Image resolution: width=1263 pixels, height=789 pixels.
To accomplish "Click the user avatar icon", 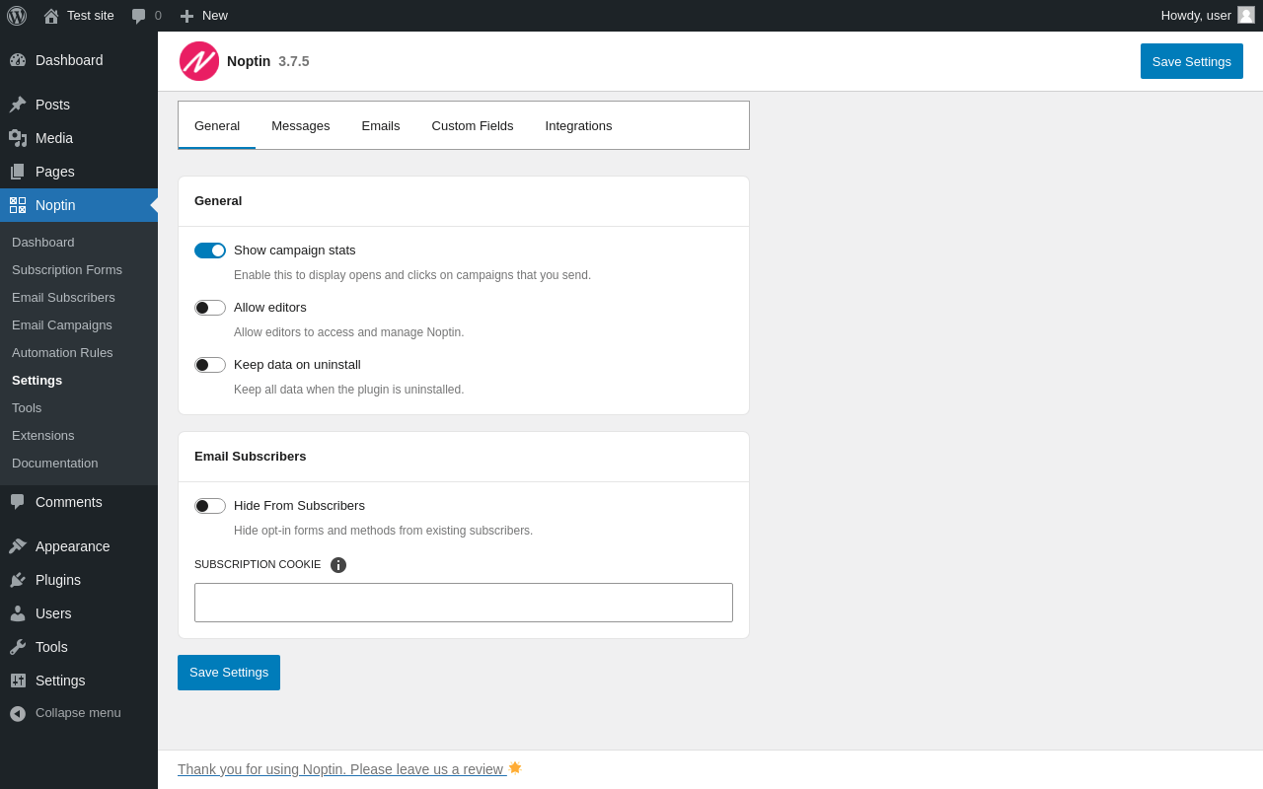I will [1246, 15].
